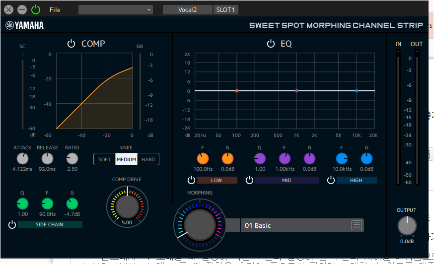Click the OUTPUT knob

click(x=407, y=226)
